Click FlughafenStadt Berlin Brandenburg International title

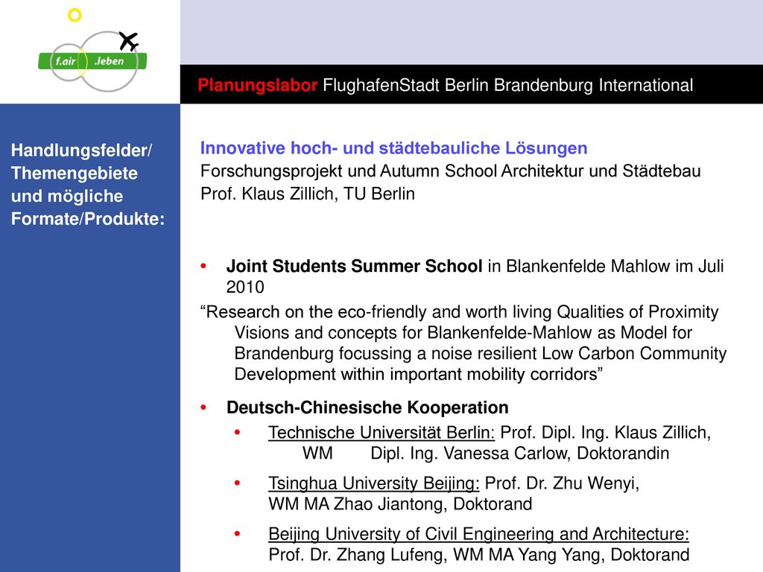pyautogui.click(x=507, y=85)
